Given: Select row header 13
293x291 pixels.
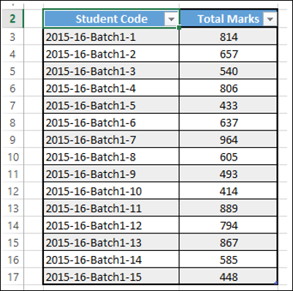Looking at the screenshot, I should tap(12, 209).
